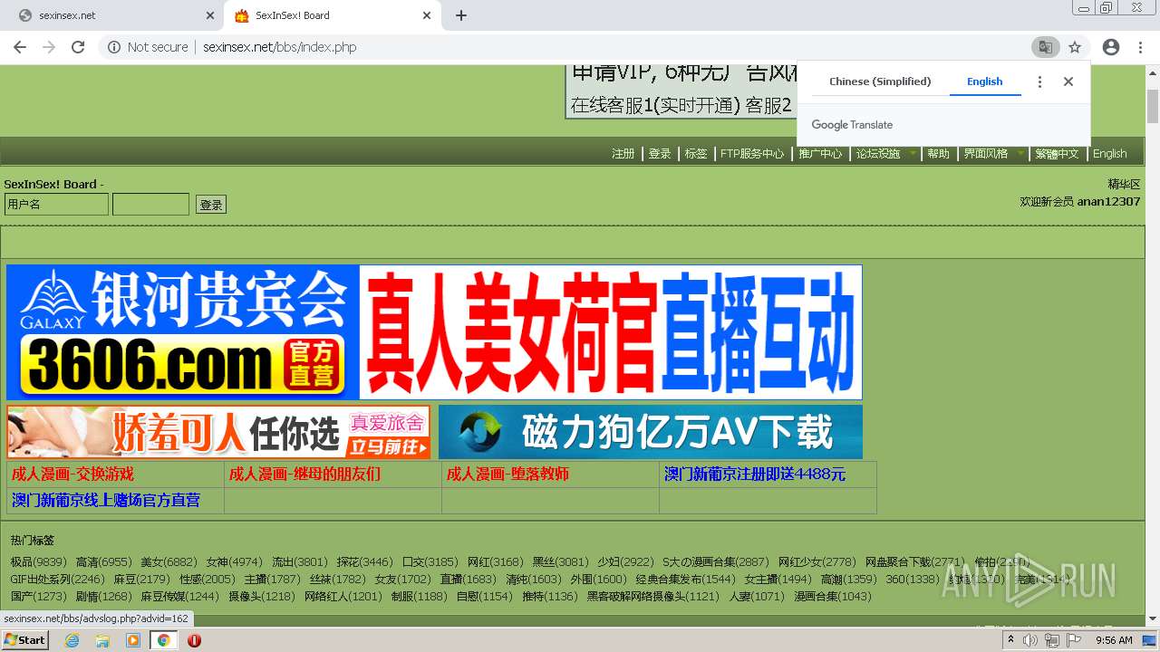Switch to Chrome in the taskbar

pos(163,640)
